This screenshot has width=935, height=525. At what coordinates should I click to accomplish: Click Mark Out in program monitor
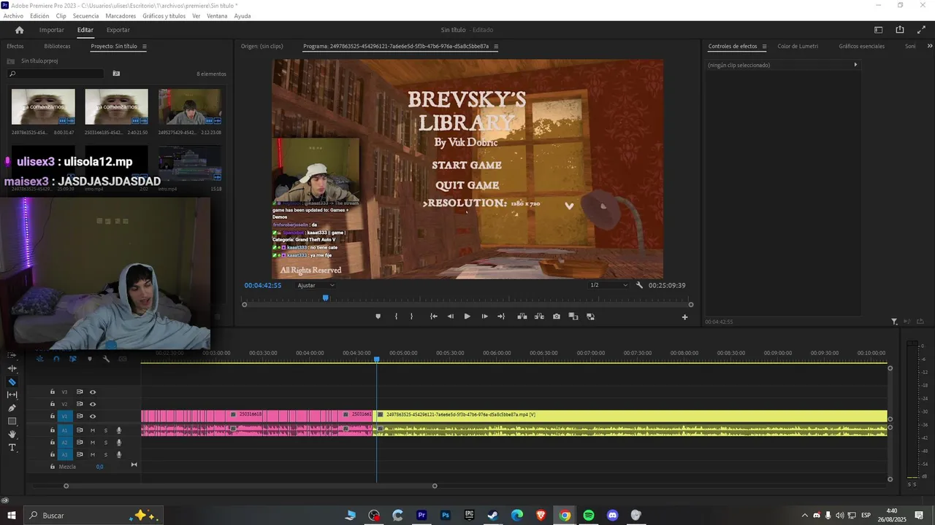click(x=411, y=316)
